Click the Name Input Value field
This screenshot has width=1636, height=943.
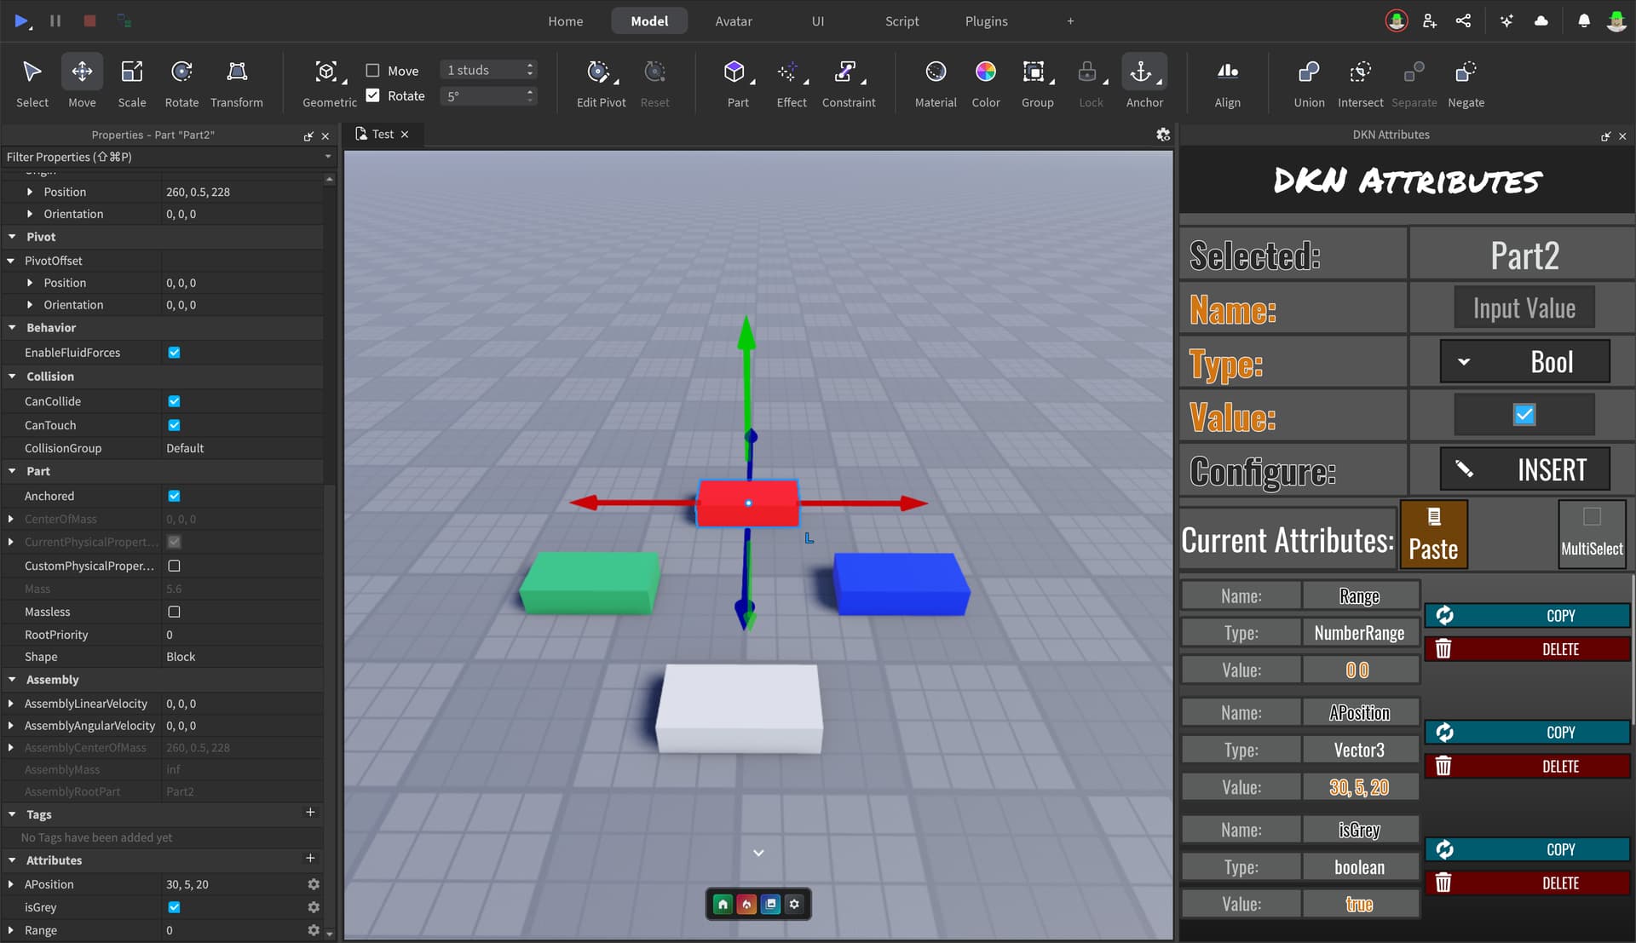(1524, 308)
